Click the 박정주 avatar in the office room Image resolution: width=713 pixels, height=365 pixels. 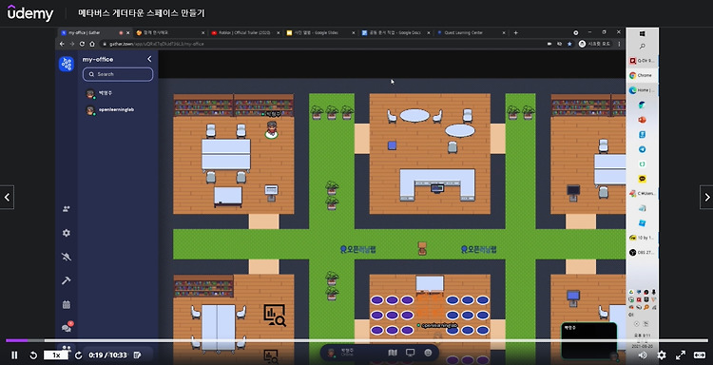pyautogui.click(x=272, y=129)
